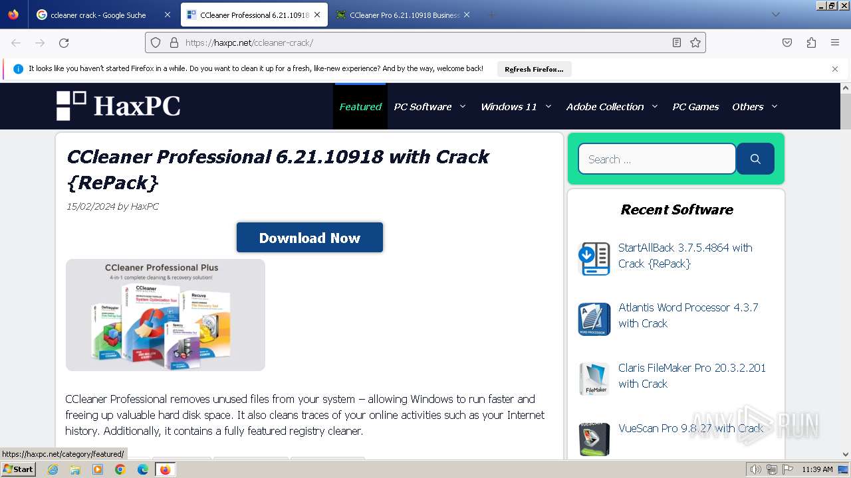Open Atlantis Word Processor 4.3.7 link
This screenshot has width=851, height=478.
point(688,315)
